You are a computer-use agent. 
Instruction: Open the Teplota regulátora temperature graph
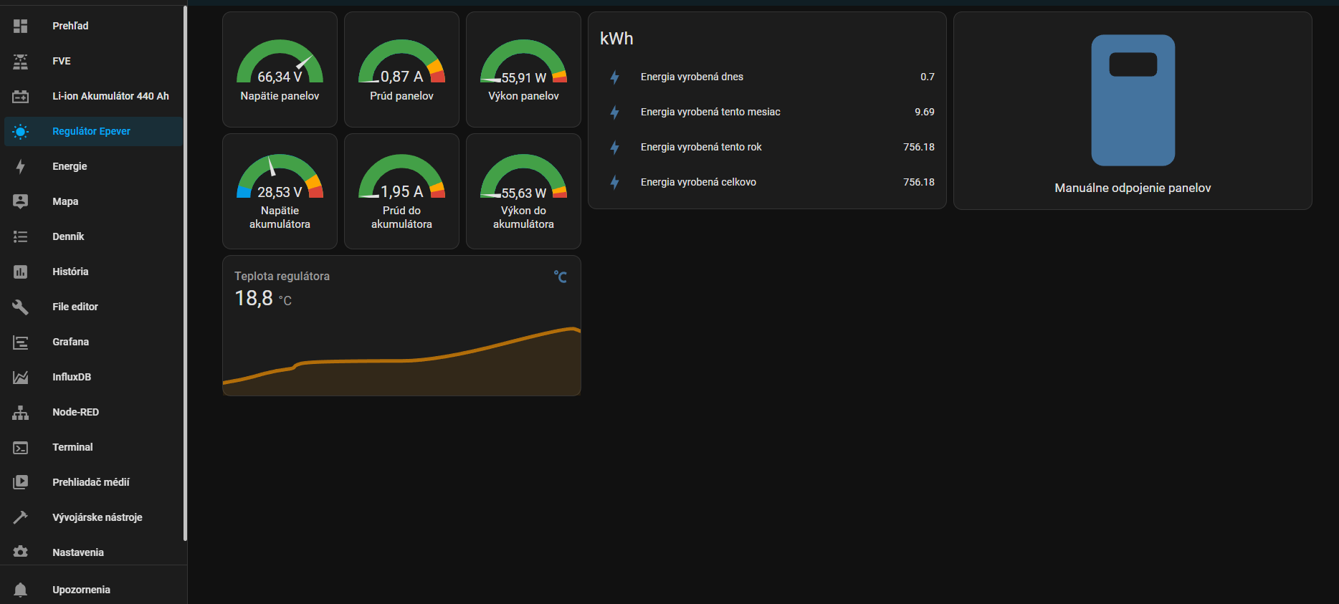[x=401, y=326]
